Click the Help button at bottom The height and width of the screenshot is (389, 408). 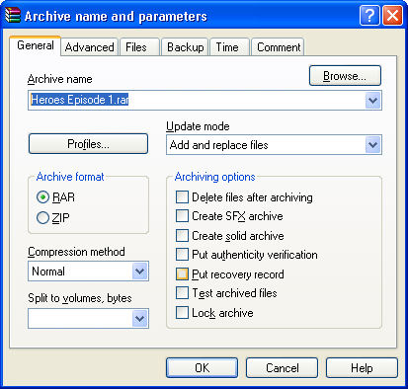click(x=362, y=367)
